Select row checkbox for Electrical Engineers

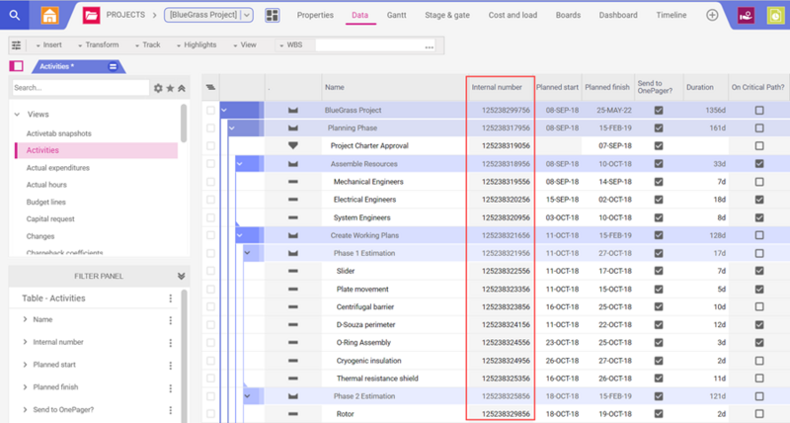(x=210, y=200)
